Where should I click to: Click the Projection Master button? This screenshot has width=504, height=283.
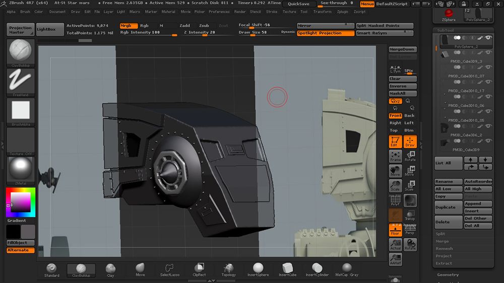[x=20, y=30]
